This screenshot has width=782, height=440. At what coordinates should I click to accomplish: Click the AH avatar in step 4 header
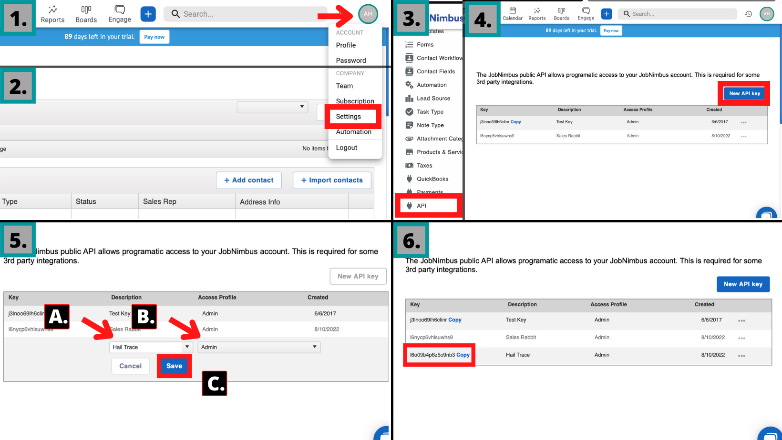767,14
